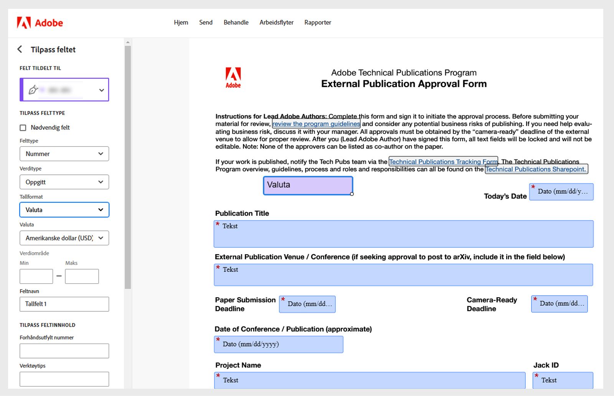This screenshot has width=614, height=396.
Task: Select the Camera-Ready Deadline date field
Action: pyautogui.click(x=560, y=304)
